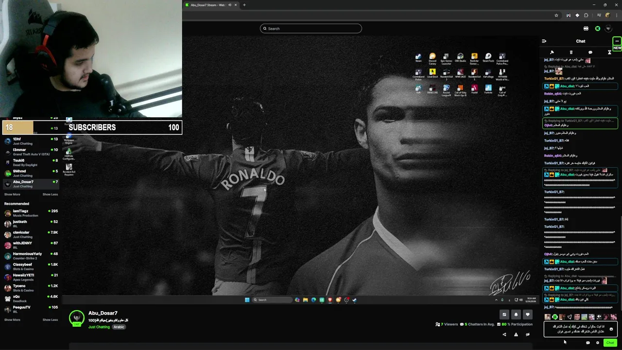Expand Show More under the followed channels list

click(x=12, y=194)
